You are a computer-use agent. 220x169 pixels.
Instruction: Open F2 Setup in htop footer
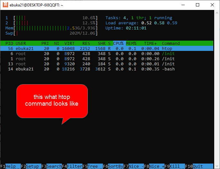point(31,166)
